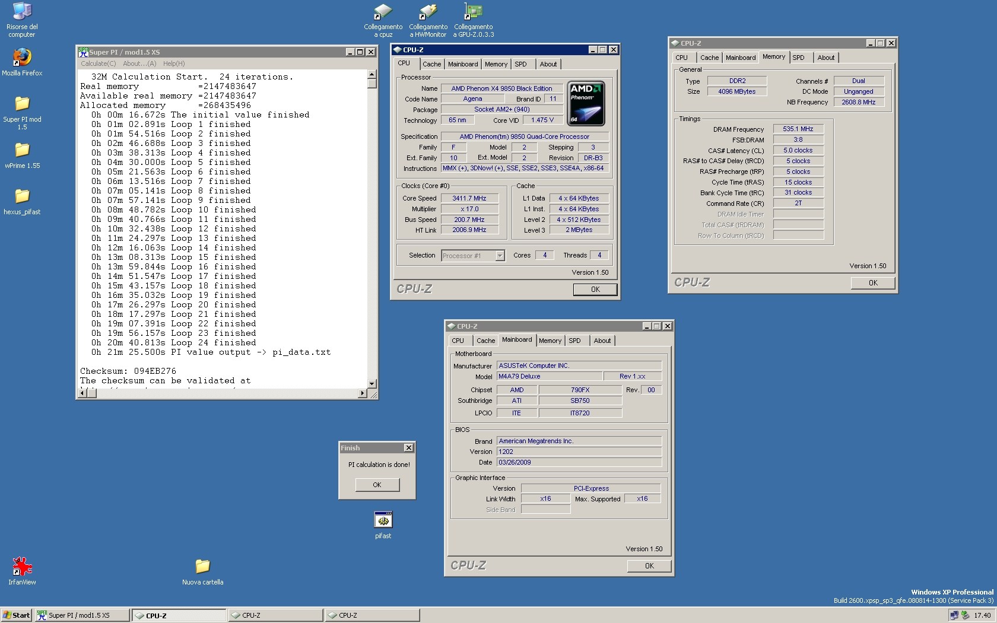Close the Finish dialog
The height and width of the screenshot is (623, 997).
pos(408,448)
